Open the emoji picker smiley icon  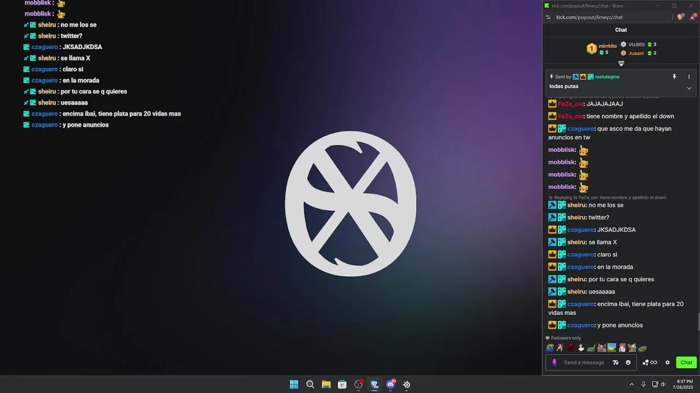(628, 362)
